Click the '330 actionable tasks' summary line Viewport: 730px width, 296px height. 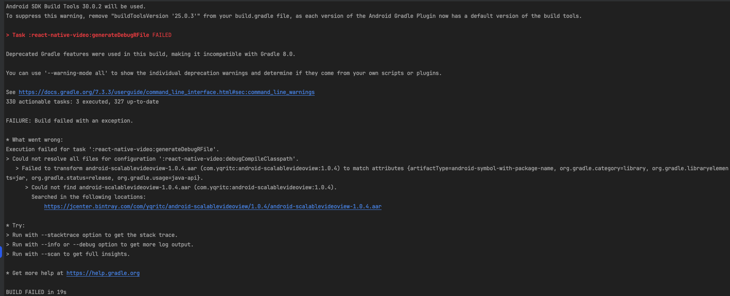(82, 102)
